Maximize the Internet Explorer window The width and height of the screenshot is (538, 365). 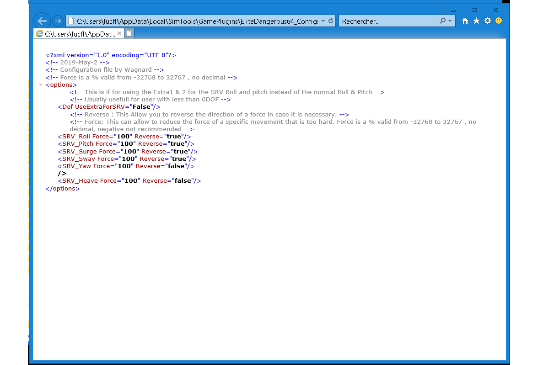coord(475,11)
